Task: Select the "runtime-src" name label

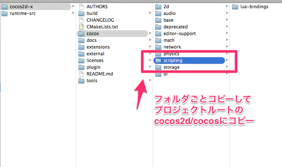Action: tap(22, 13)
